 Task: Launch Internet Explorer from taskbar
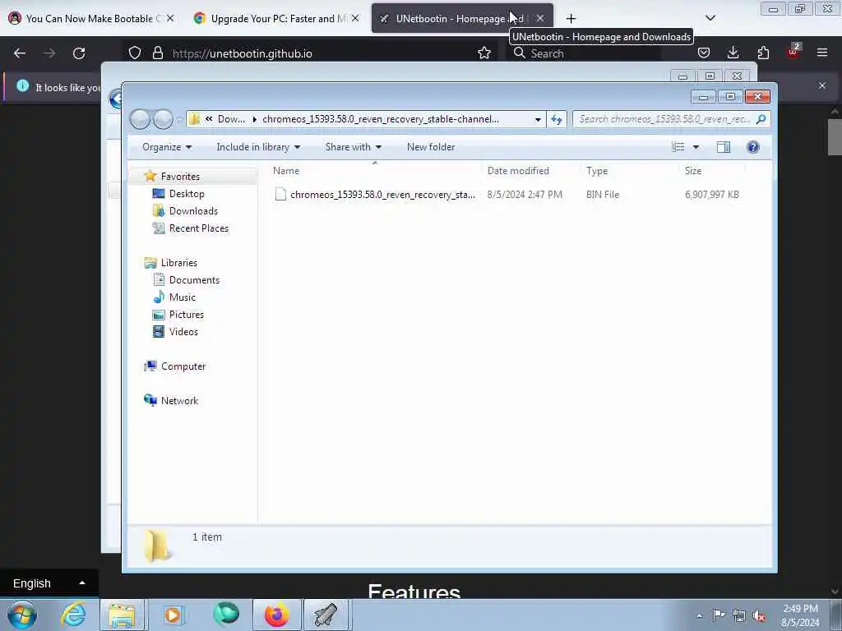[x=73, y=615]
